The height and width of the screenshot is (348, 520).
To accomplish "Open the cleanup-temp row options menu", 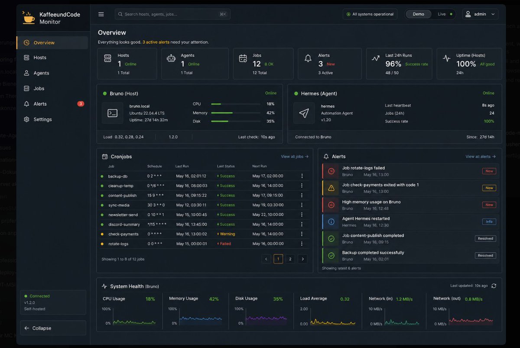I will [x=302, y=185].
